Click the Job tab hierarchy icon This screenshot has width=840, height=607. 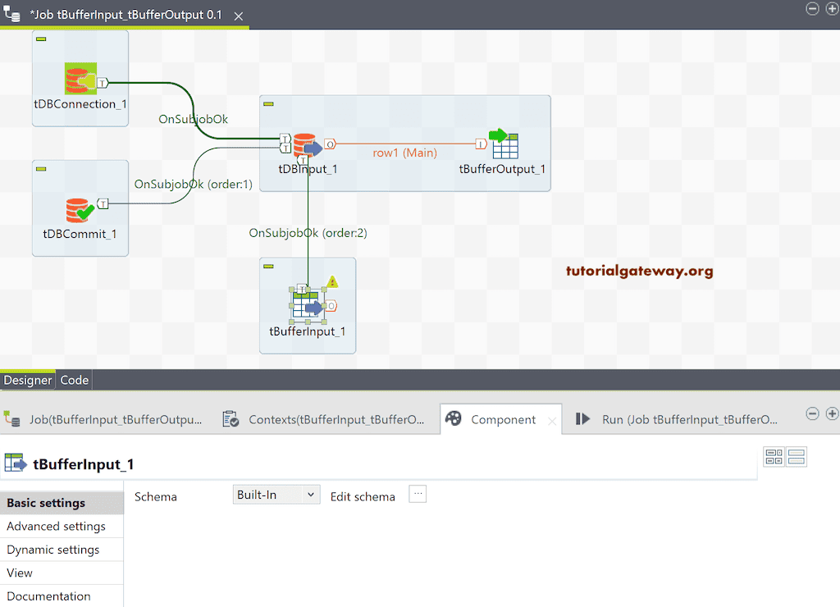coord(12,418)
